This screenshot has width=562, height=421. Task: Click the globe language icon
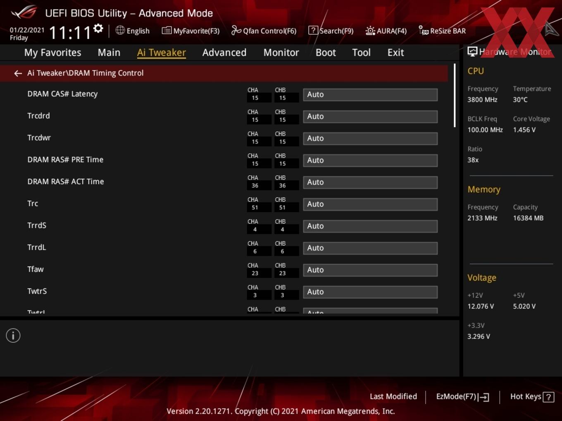click(x=120, y=30)
